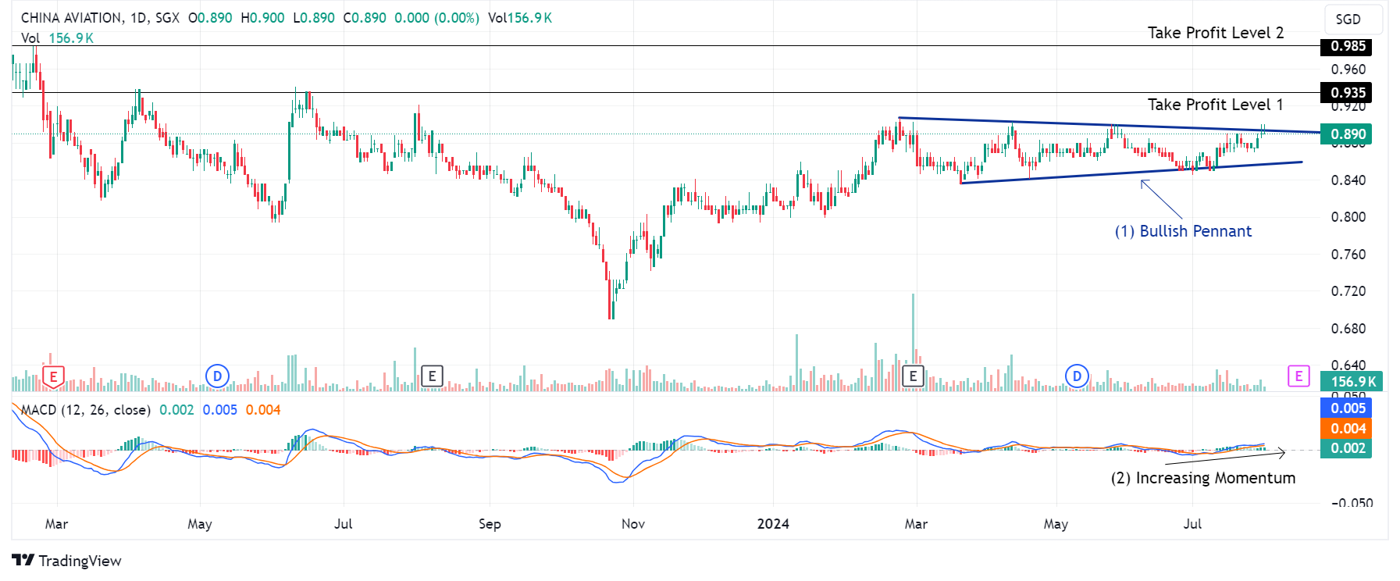Select the 0.935 price line label
The width and height of the screenshot is (1400, 581).
pos(1346,93)
